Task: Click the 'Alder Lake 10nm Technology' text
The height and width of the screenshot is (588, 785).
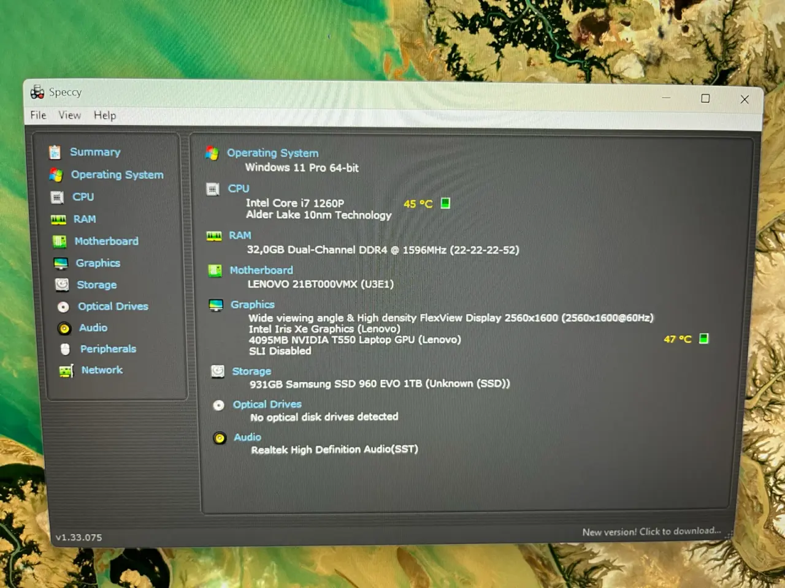Action: [319, 215]
